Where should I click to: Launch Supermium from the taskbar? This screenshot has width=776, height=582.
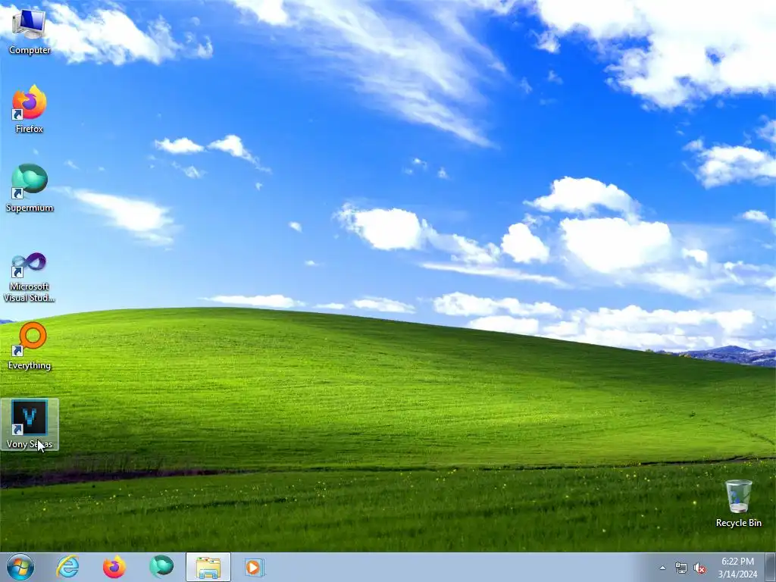pyautogui.click(x=161, y=567)
